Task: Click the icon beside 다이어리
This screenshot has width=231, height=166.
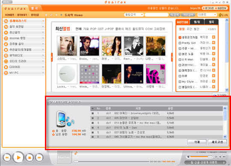Action: tap(6, 67)
